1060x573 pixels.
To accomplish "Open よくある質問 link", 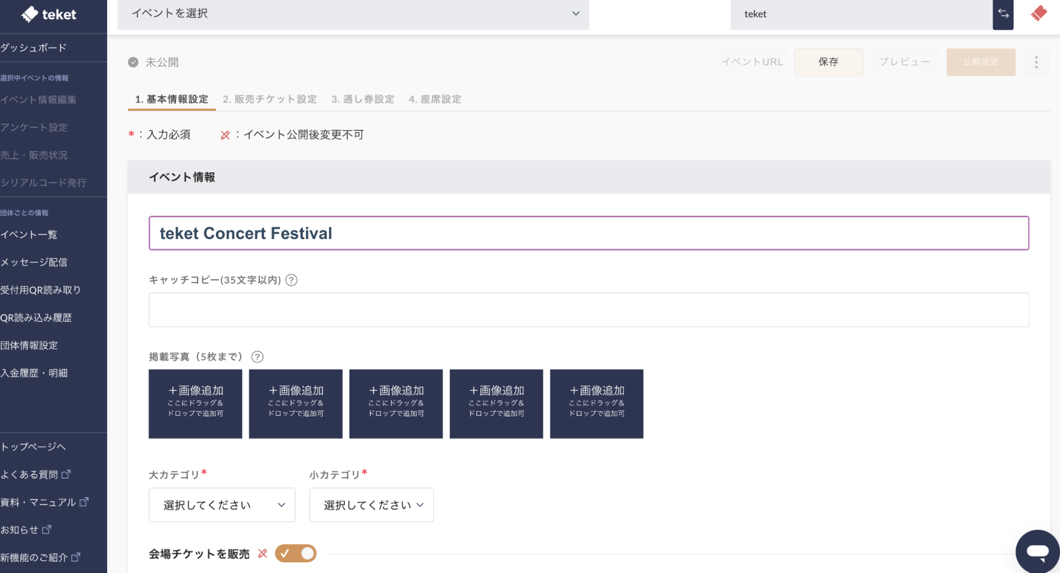I will click(29, 474).
